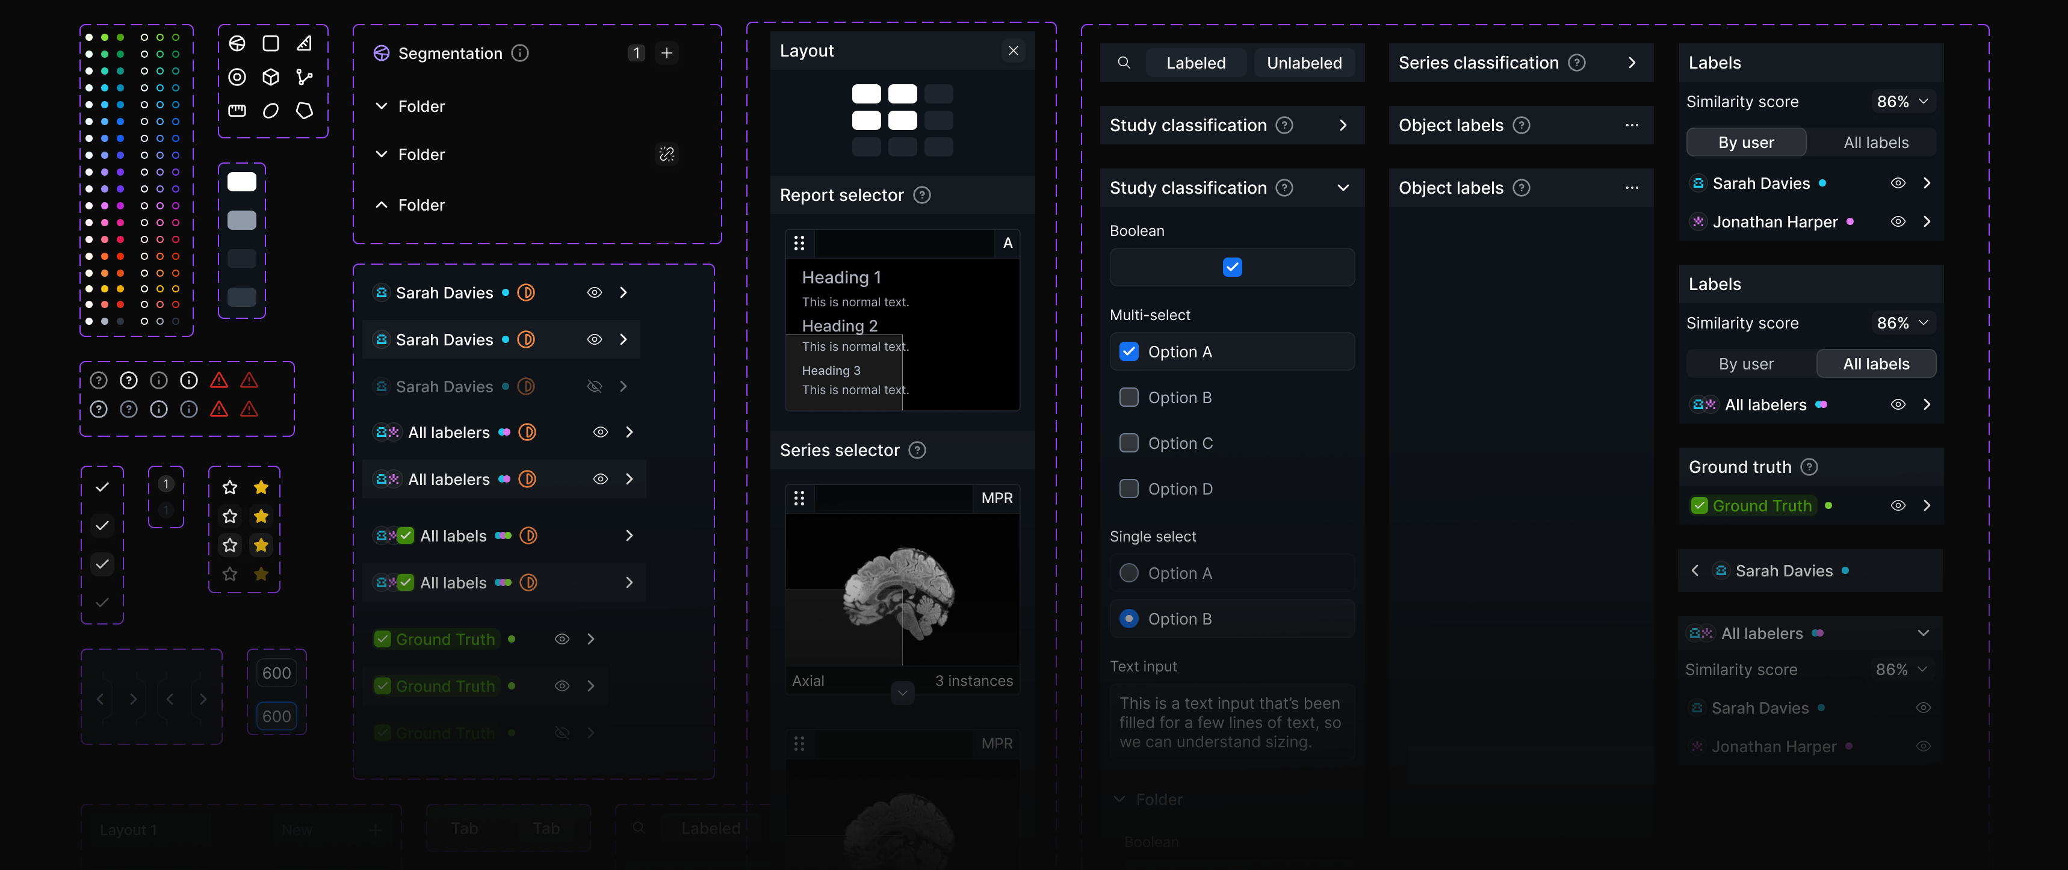Click the white rounded color swatch

click(241, 182)
